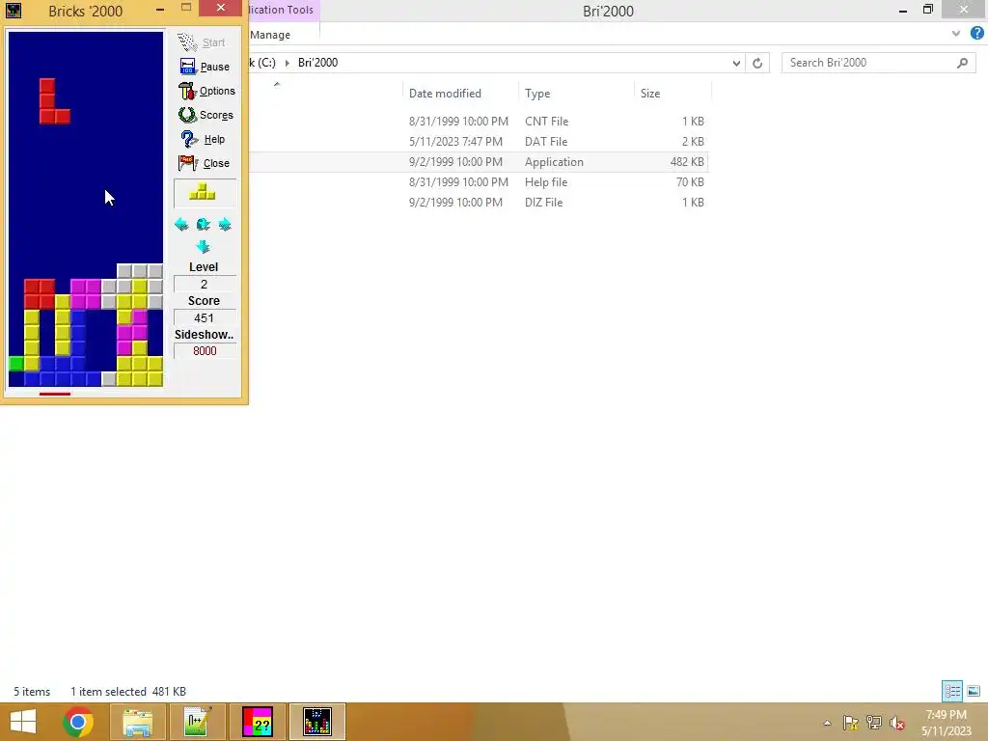The image size is (988, 741).
Task: Switch Explorer to details view
Action: pos(952,691)
